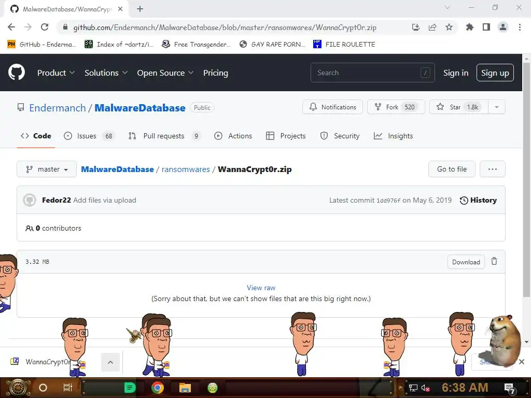The width and height of the screenshot is (531, 398).
Task: Reload the page
Action: pos(45,27)
